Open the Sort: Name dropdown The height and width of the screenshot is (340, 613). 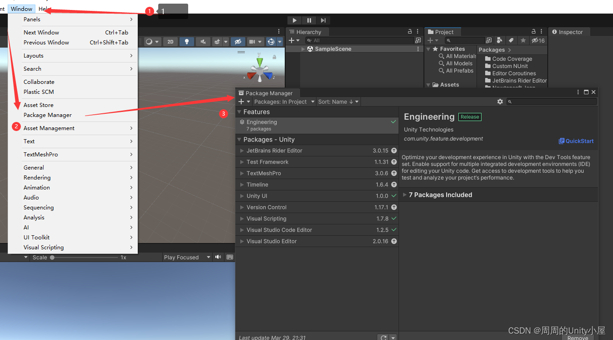338,102
